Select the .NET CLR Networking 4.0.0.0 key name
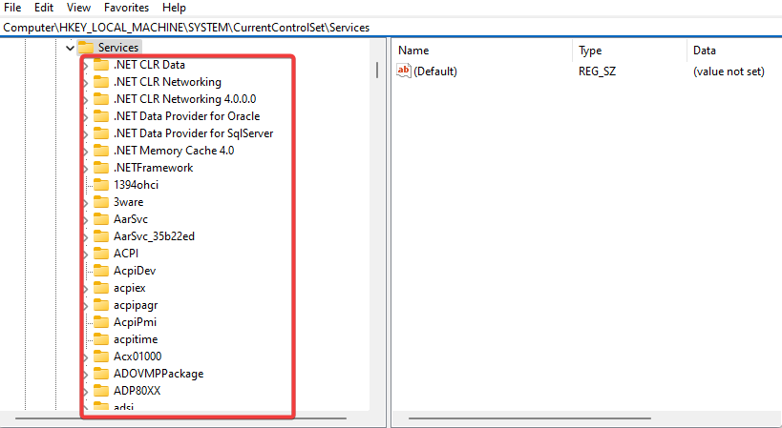Image resolution: width=782 pixels, height=428 pixels. (185, 99)
